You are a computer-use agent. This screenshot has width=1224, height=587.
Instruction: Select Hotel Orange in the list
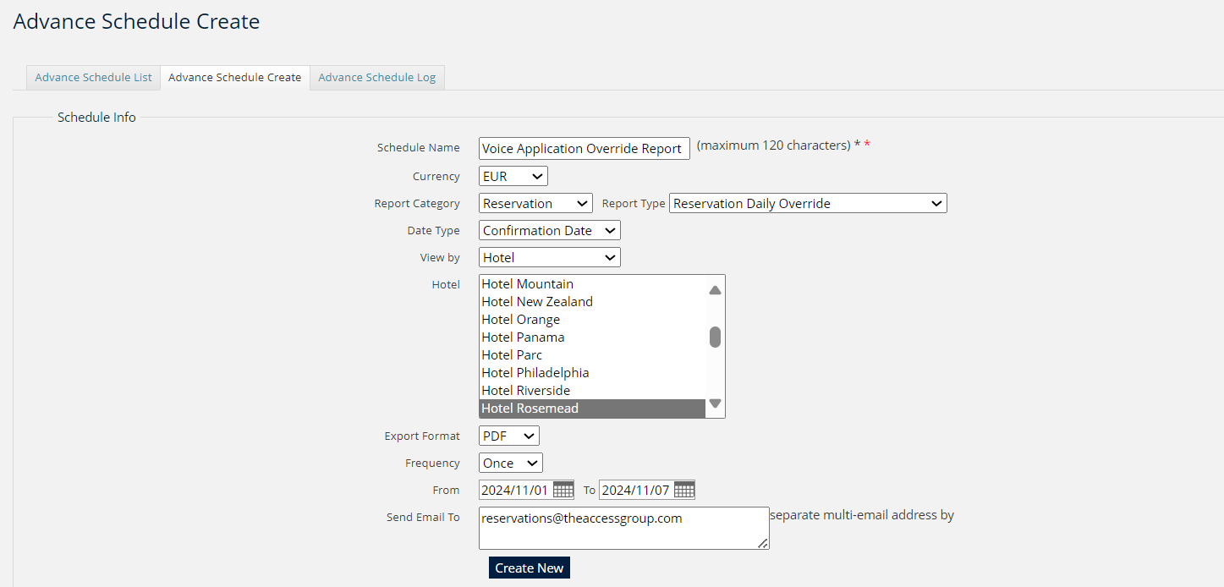click(x=592, y=320)
